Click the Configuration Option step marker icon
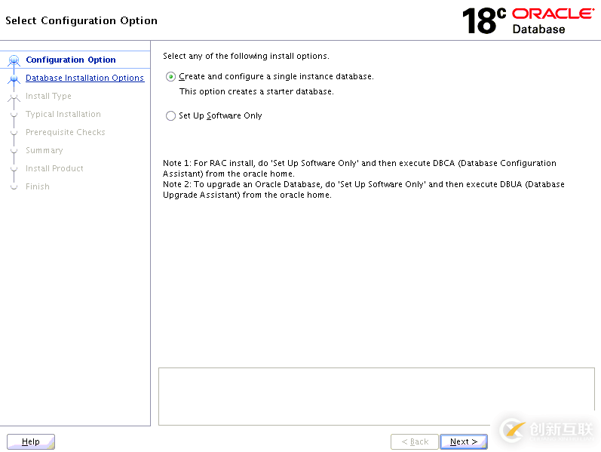 point(14,60)
